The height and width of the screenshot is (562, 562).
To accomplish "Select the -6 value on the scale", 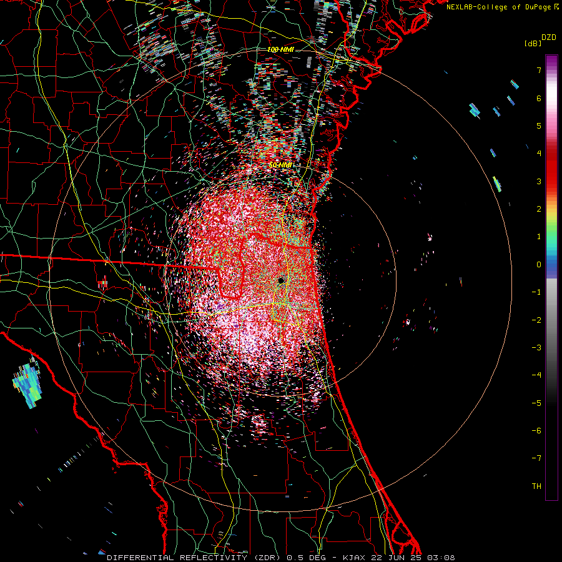I will coord(536,430).
